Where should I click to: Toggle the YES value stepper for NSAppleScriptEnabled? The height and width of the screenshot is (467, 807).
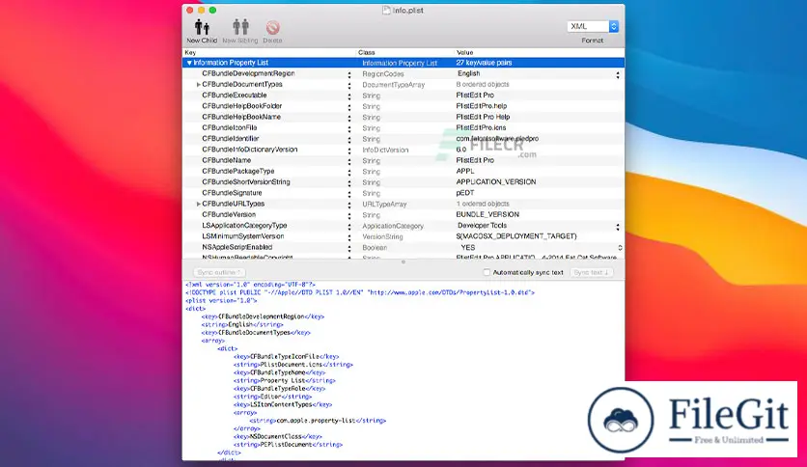tap(620, 248)
